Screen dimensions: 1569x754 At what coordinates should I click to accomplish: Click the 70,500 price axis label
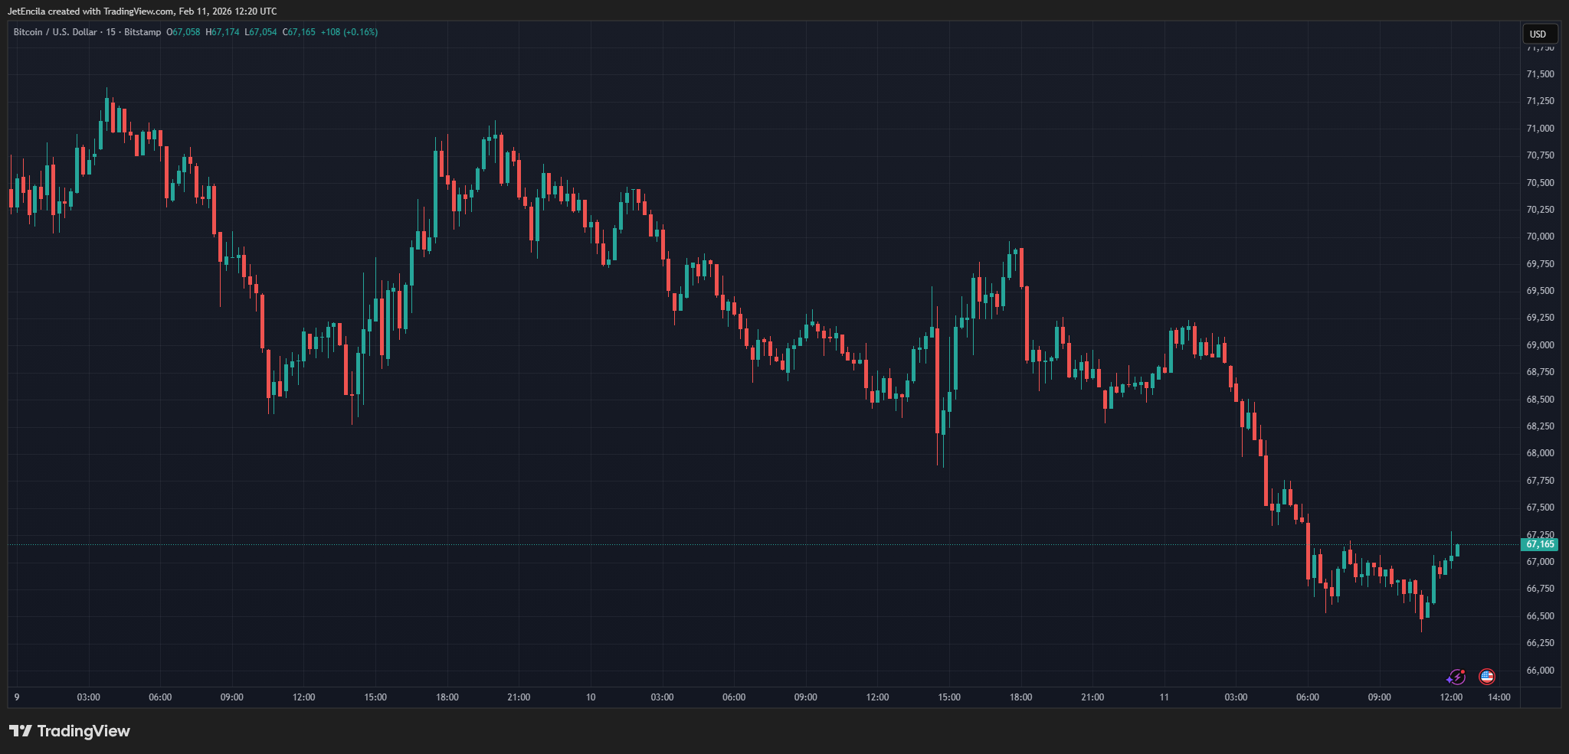pos(1540,183)
